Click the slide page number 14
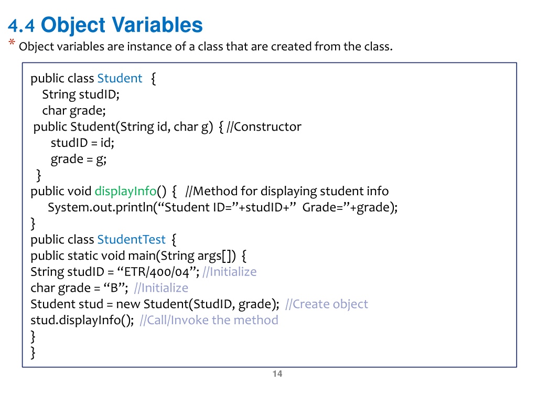Image resolution: width=537 pixels, height=403 pixels. point(277,374)
